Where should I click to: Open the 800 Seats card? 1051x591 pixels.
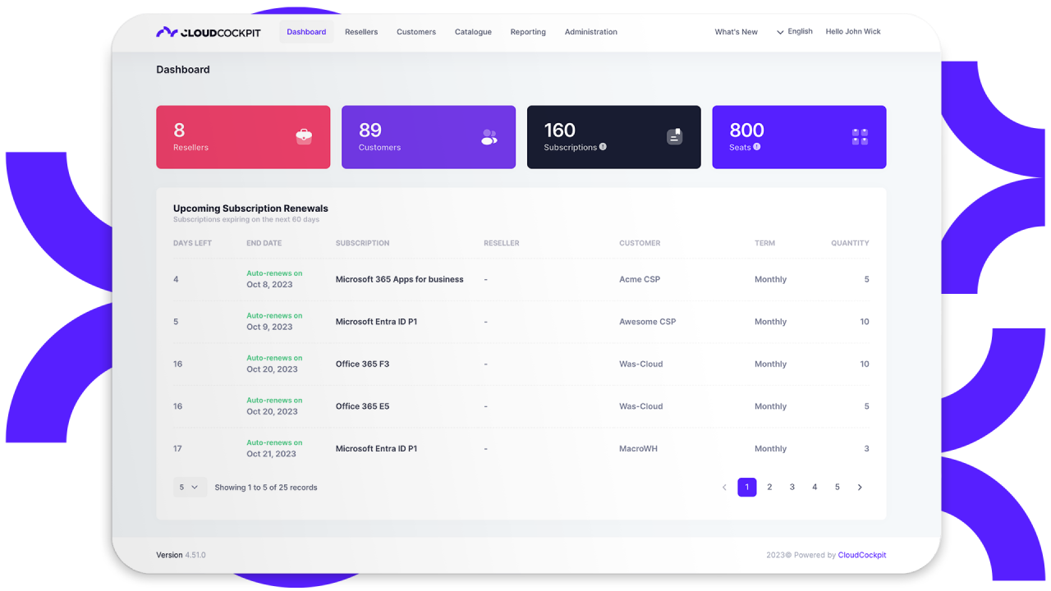coord(799,137)
